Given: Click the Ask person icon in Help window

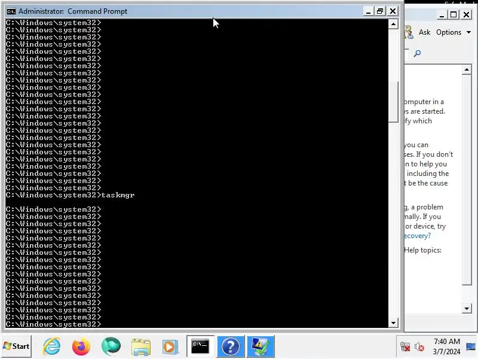Looking at the screenshot, I should point(409,32).
